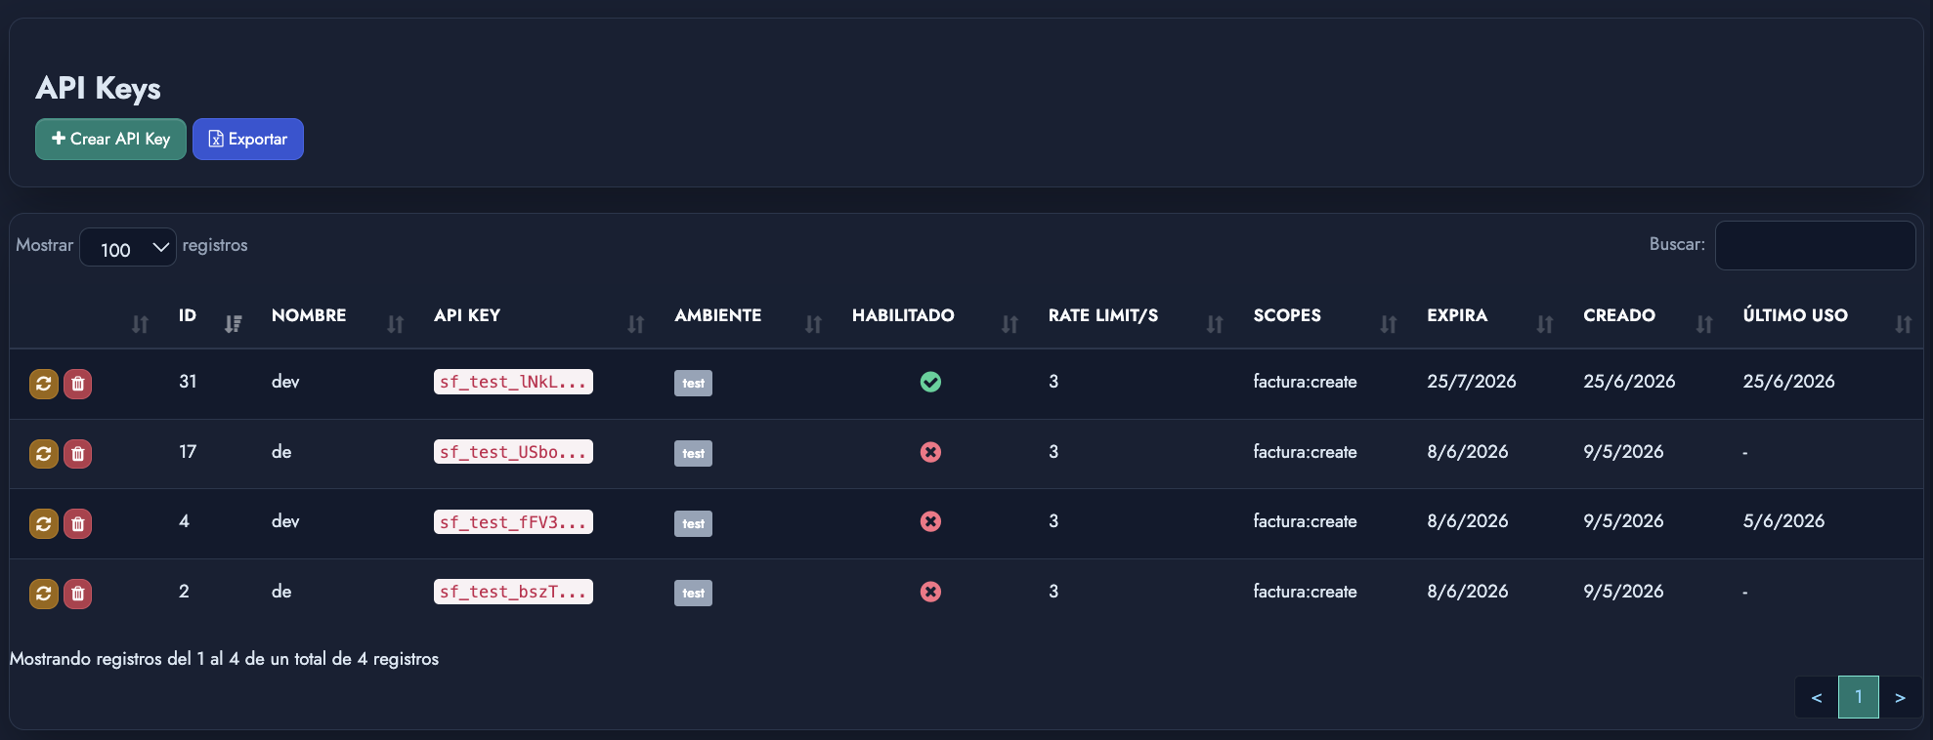Click red disabled status in row 4
The width and height of the screenshot is (1933, 740).
pyautogui.click(x=930, y=521)
